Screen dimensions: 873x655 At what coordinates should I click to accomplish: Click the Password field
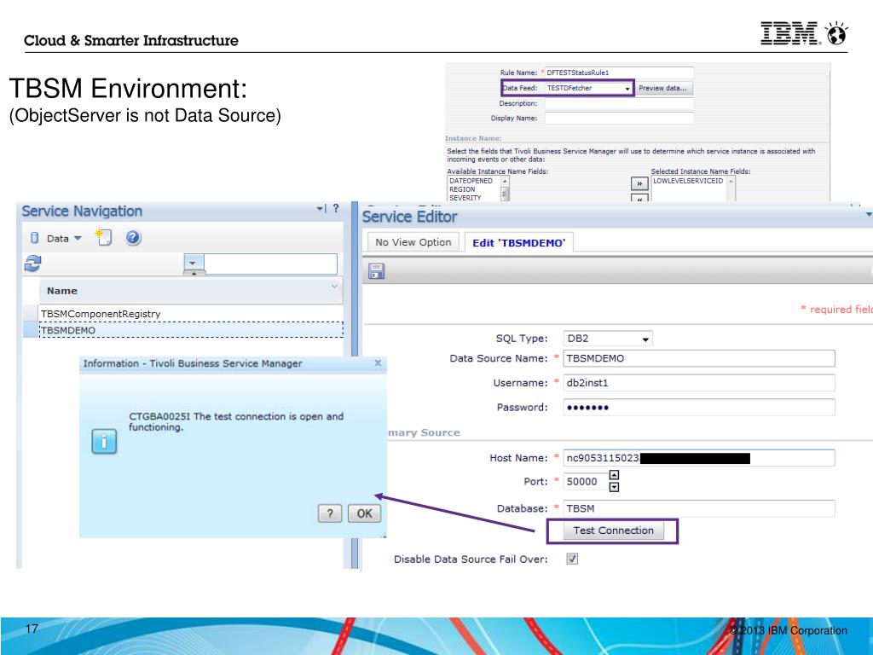tap(699, 407)
